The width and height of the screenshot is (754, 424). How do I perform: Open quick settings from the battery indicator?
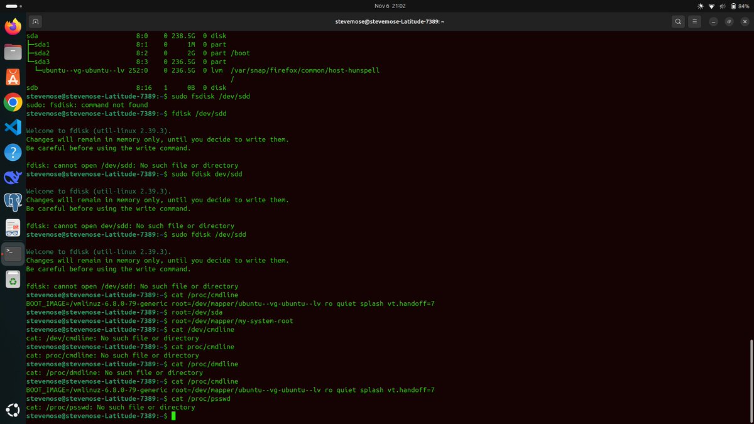coord(737,7)
